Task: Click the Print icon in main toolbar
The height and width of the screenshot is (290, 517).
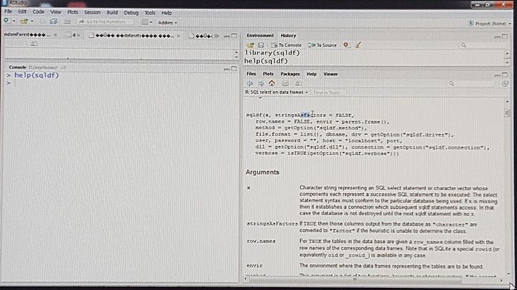Action: click(67, 22)
